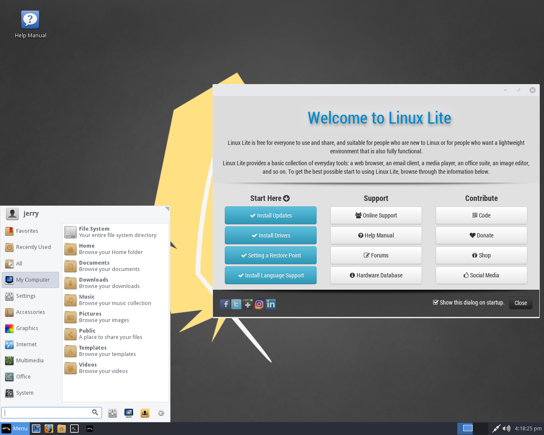Click the Start Here arrow heading
This screenshot has width=544, height=435.
(270, 198)
